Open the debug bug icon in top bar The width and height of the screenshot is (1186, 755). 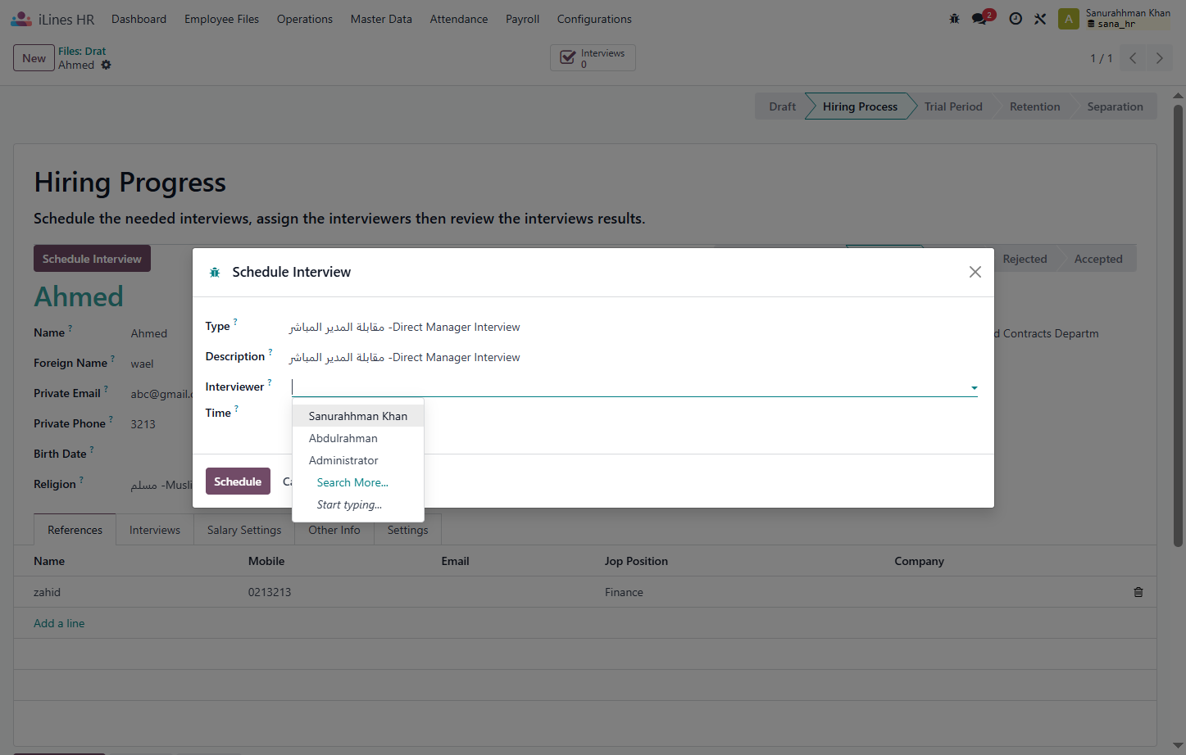click(954, 19)
